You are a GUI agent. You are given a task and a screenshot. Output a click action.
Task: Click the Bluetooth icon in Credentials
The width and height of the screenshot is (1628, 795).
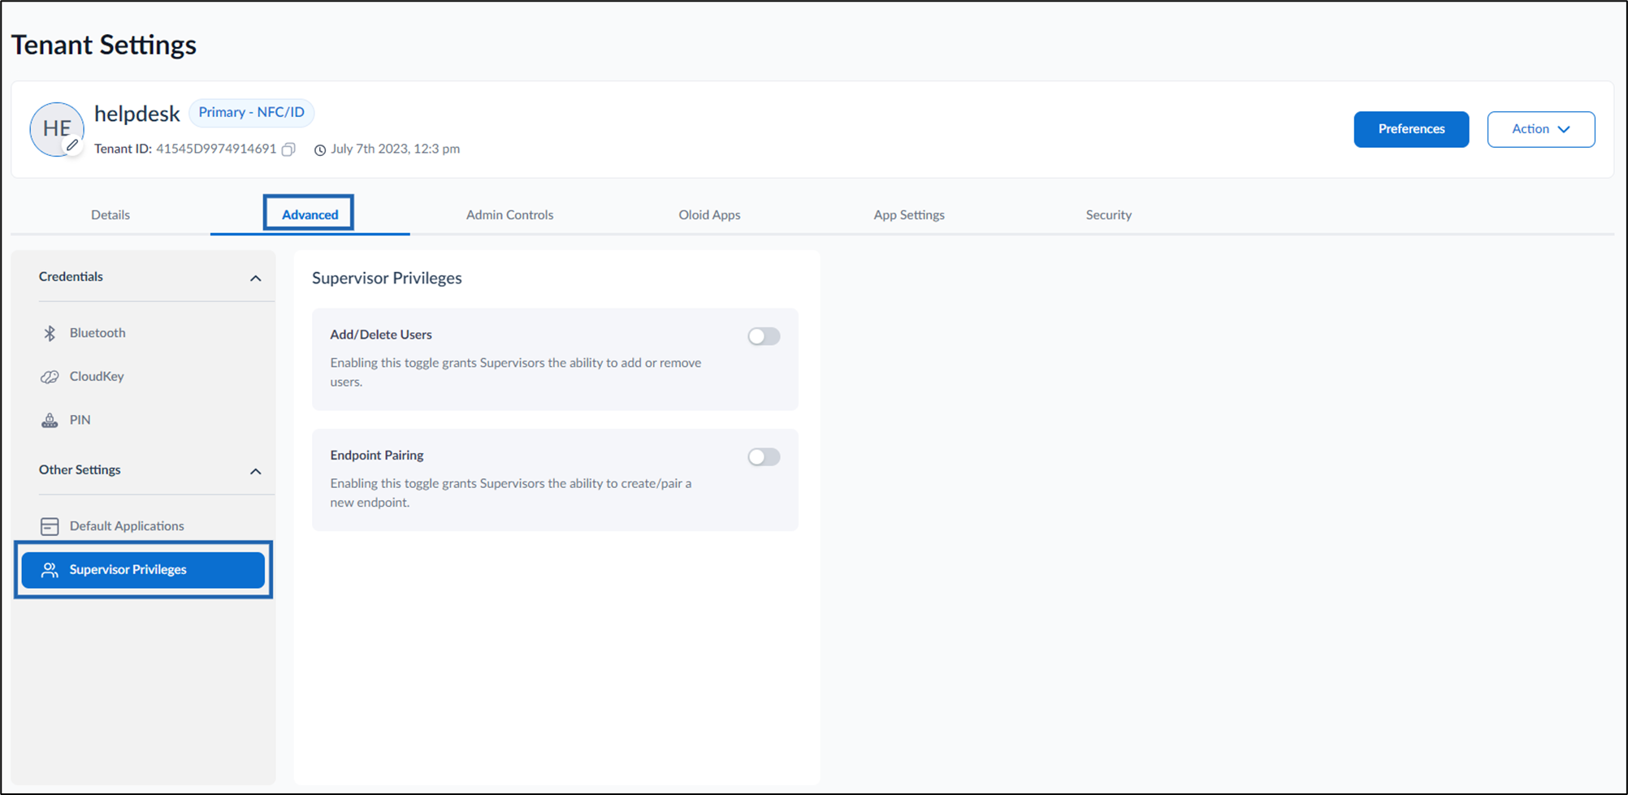coord(50,333)
